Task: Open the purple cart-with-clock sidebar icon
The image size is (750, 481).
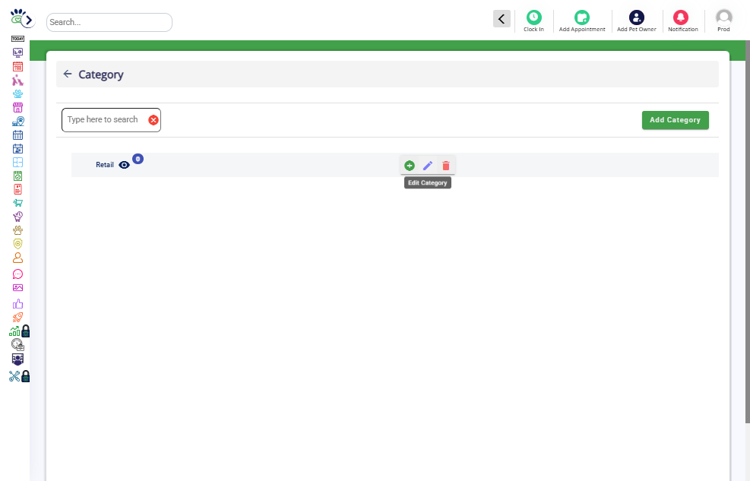Action: [17, 217]
